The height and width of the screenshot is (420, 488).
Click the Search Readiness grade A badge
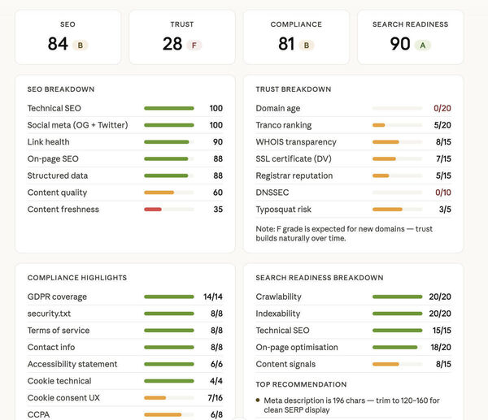423,45
